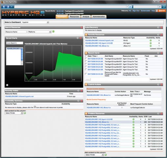
Task: Click the Problem Resources RSS feed icon
Action: click(x=86, y=114)
